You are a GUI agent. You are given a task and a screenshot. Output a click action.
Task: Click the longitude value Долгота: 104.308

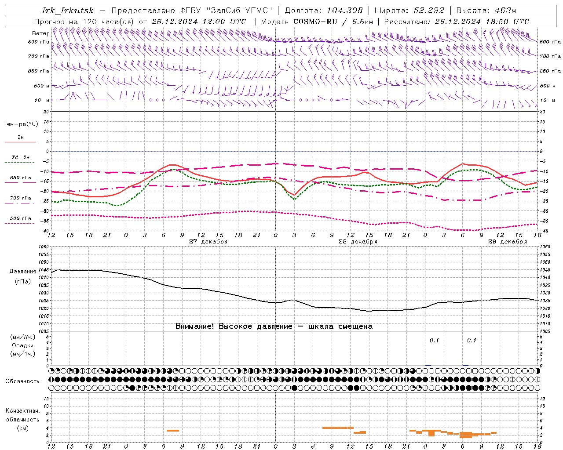tap(324, 11)
